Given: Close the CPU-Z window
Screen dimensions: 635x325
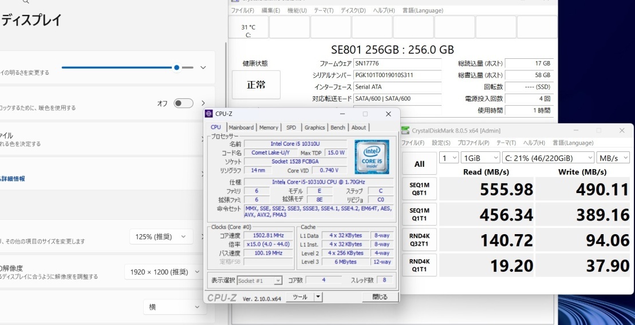Looking at the screenshot, I should click(x=388, y=114).
